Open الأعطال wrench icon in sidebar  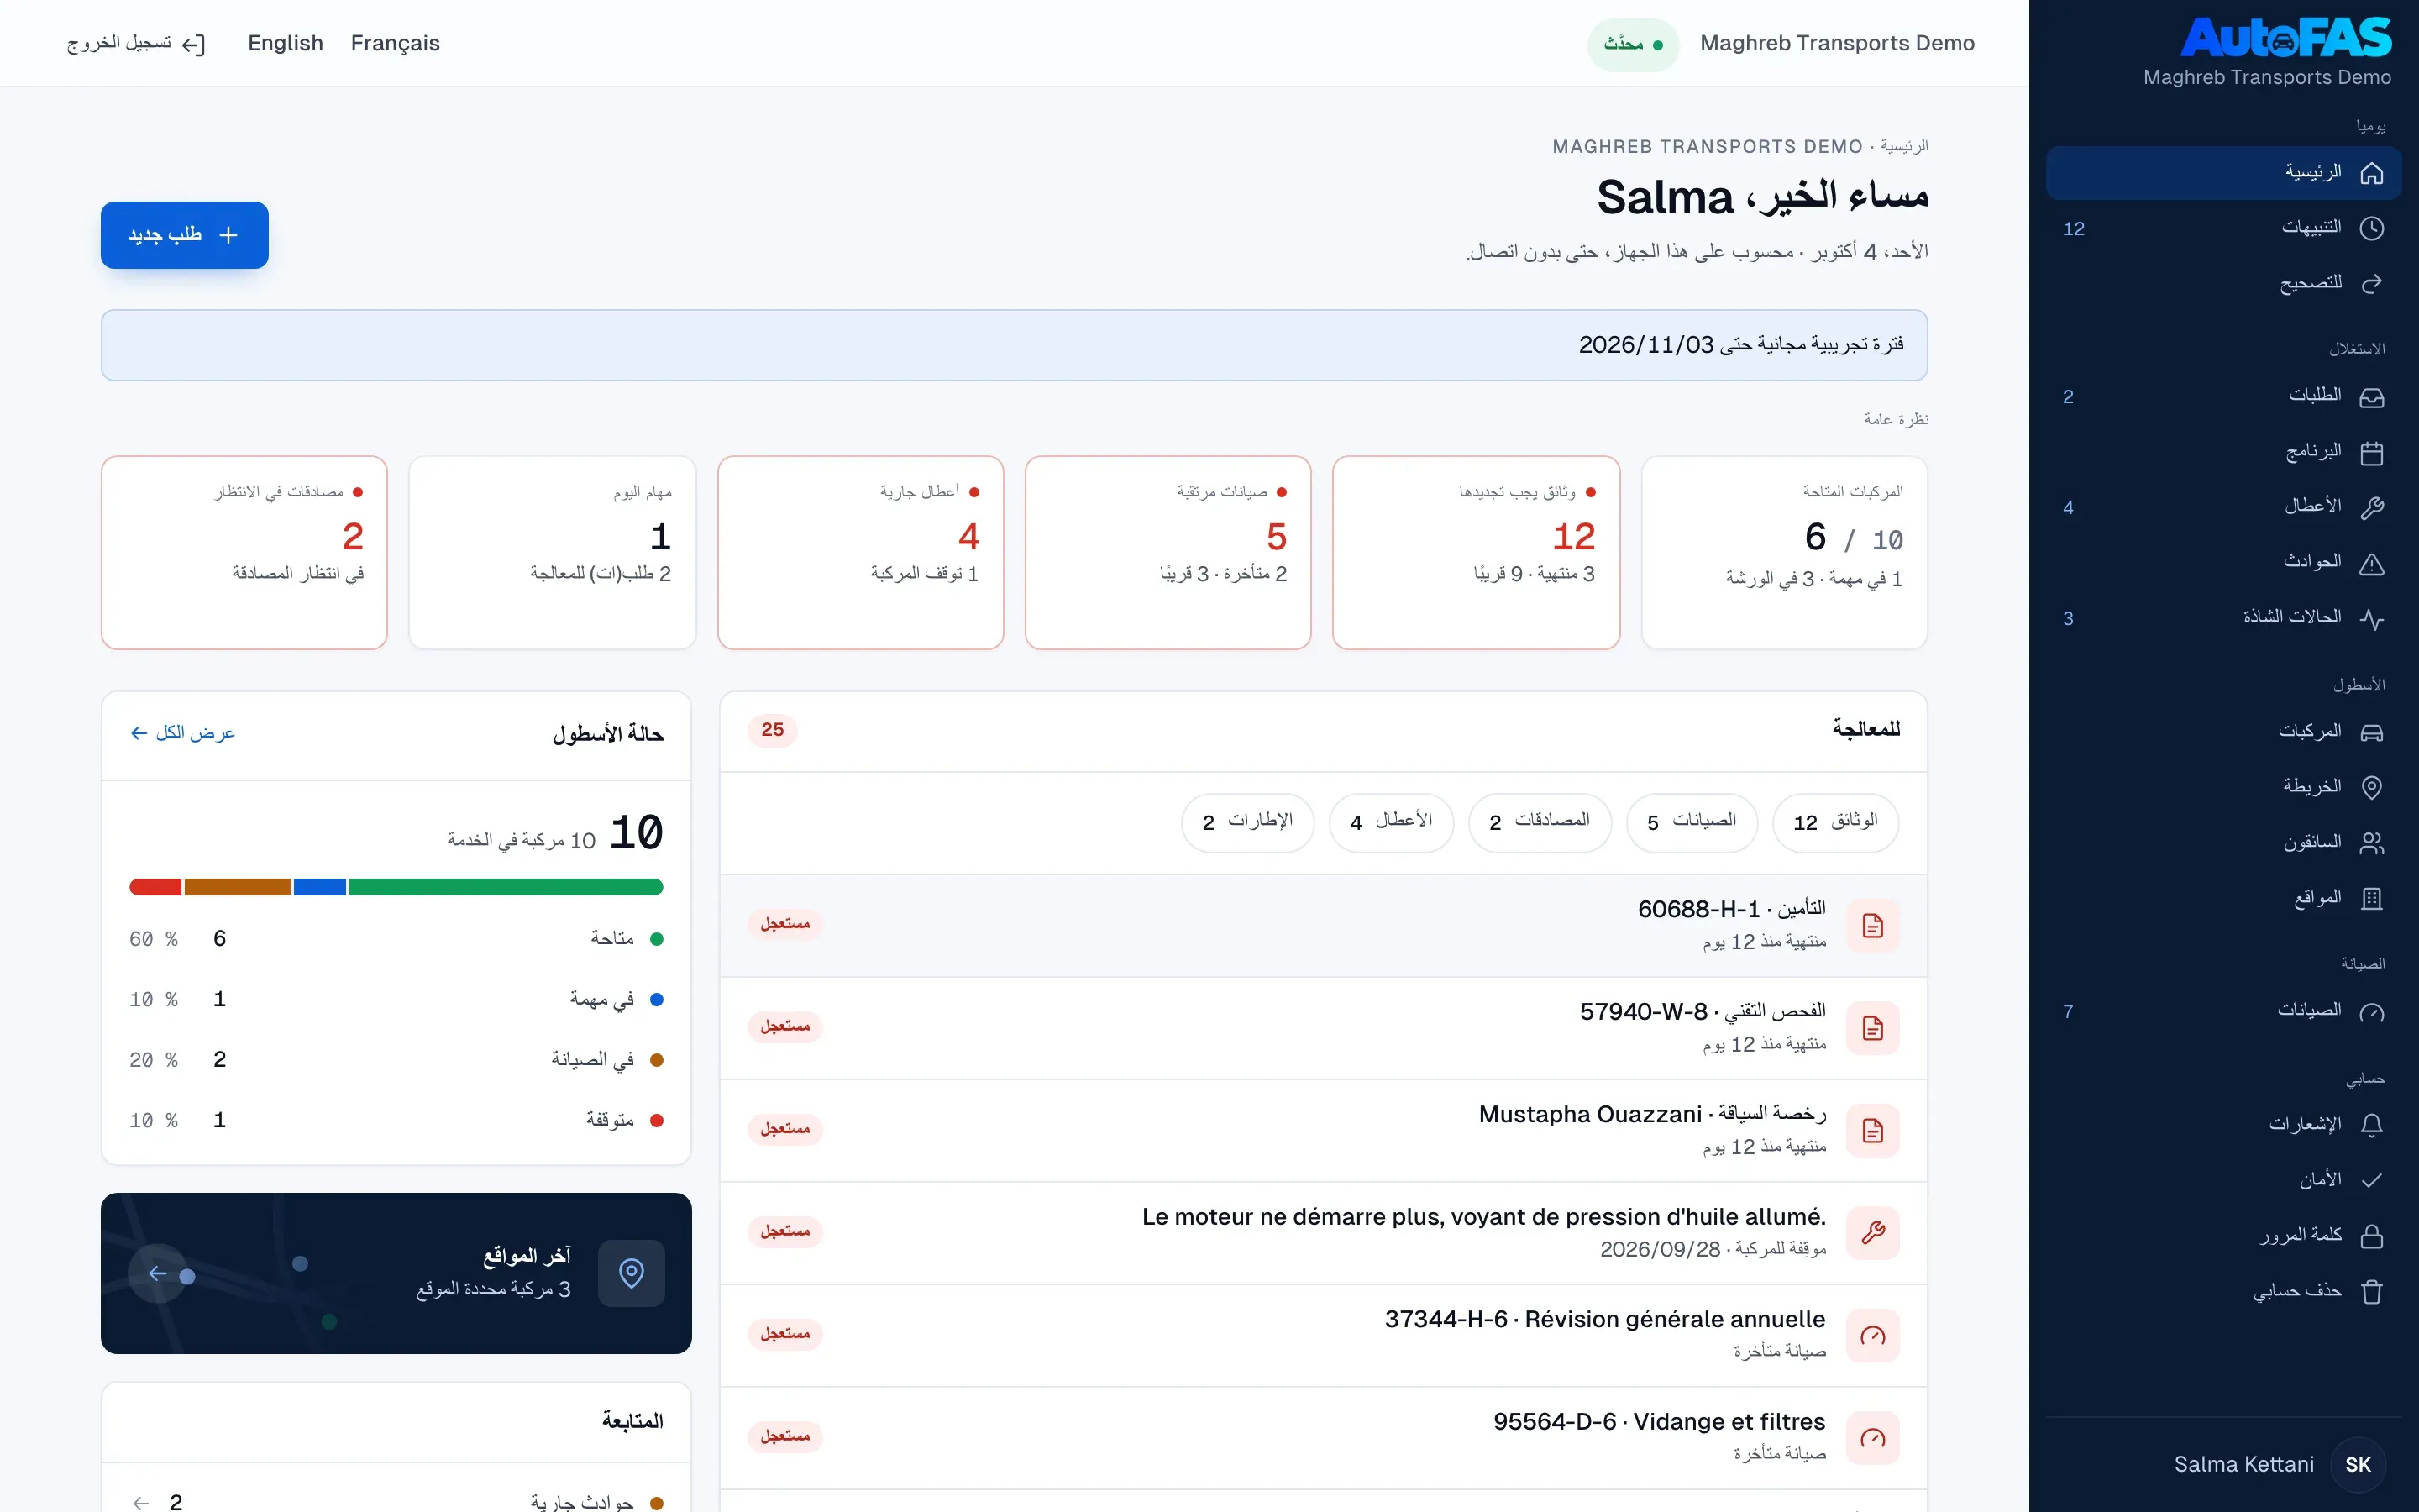[2371, 508]
